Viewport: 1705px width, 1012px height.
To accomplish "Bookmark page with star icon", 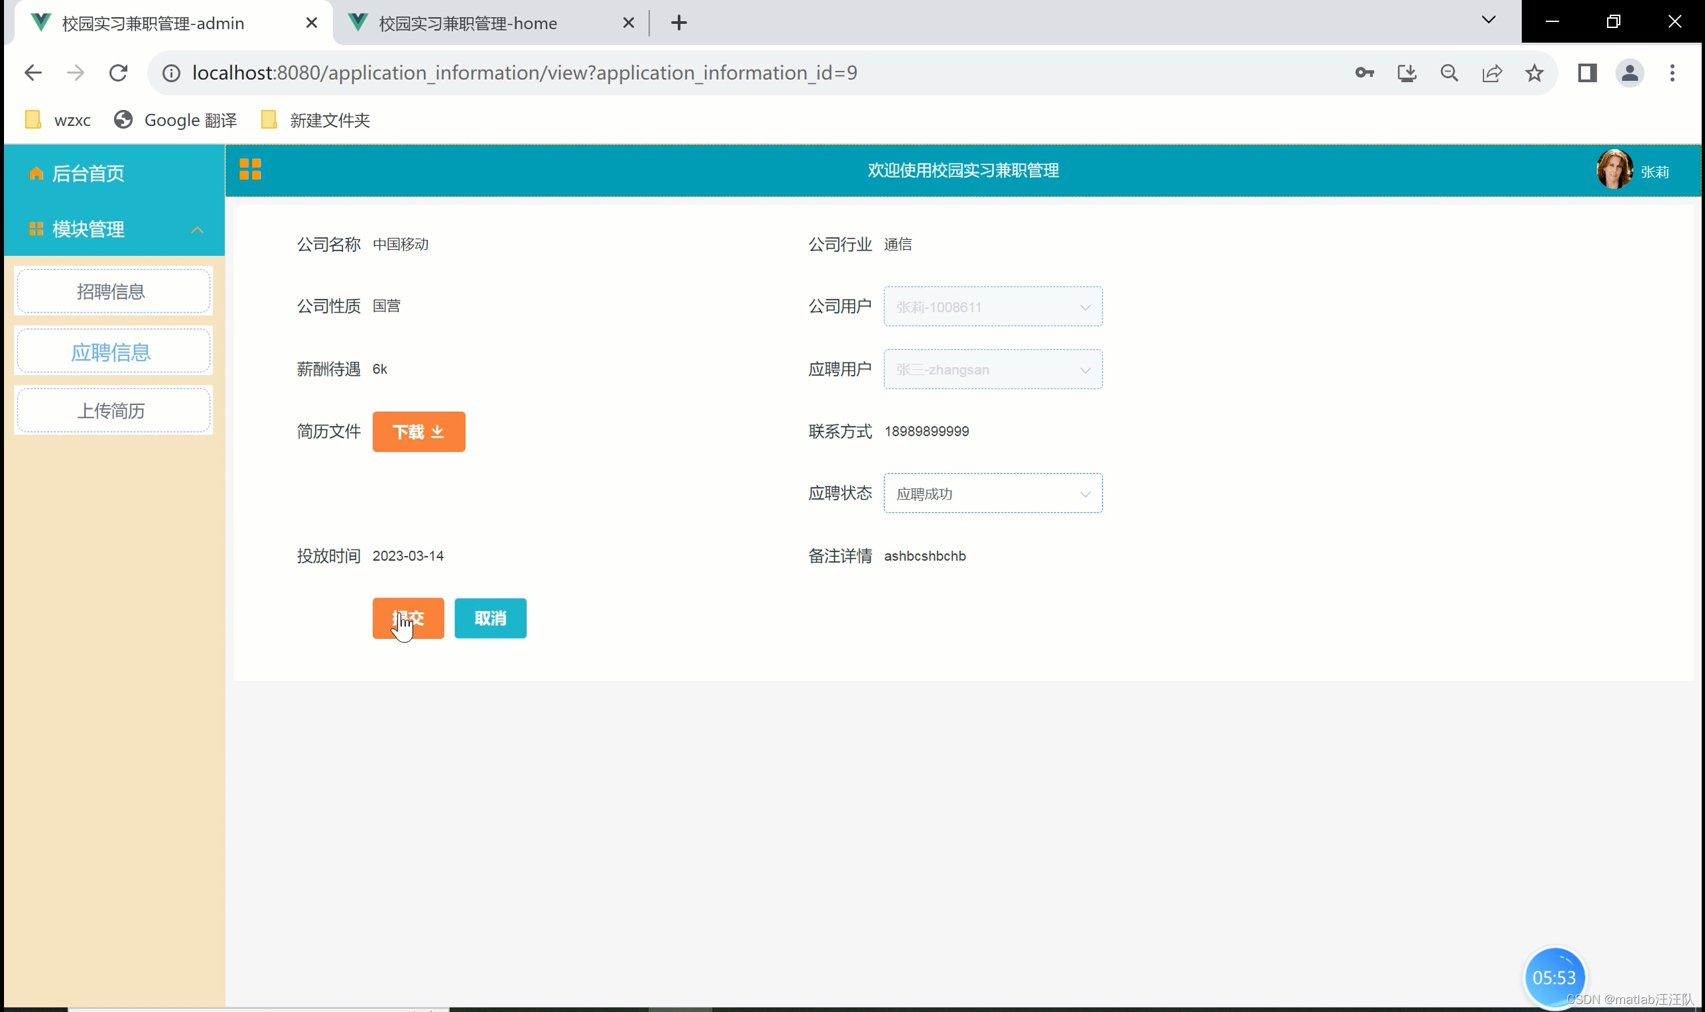I will [x=1534, y=73].
